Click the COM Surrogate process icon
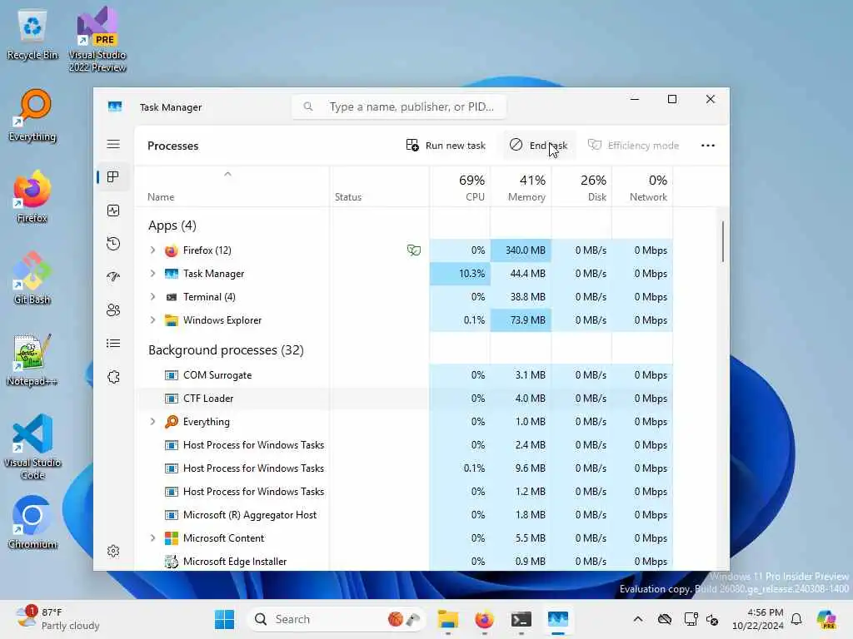 [172, 375]
